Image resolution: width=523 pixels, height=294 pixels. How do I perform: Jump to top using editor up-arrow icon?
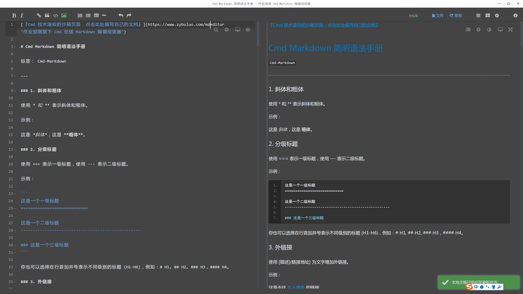226,30
